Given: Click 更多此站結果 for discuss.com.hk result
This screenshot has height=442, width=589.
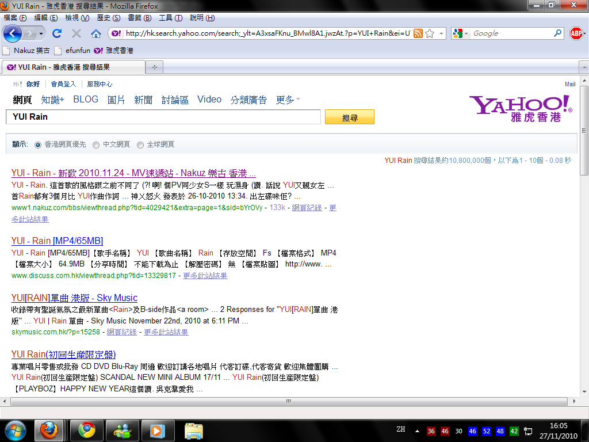Looking at the screenshot, I should click(x=205, y=276).
